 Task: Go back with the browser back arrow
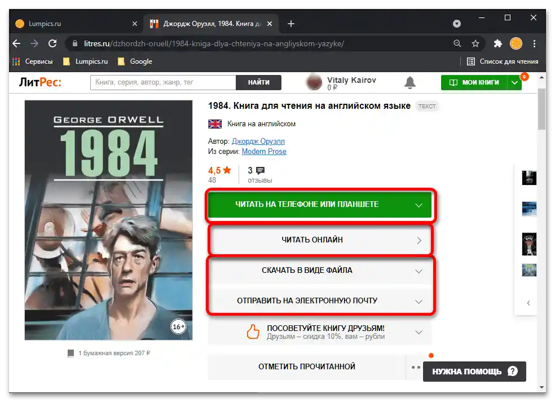tap(16, 43)
